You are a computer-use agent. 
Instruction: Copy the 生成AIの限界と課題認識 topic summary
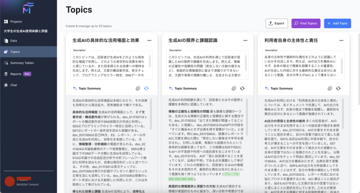[x=234, y=88]
